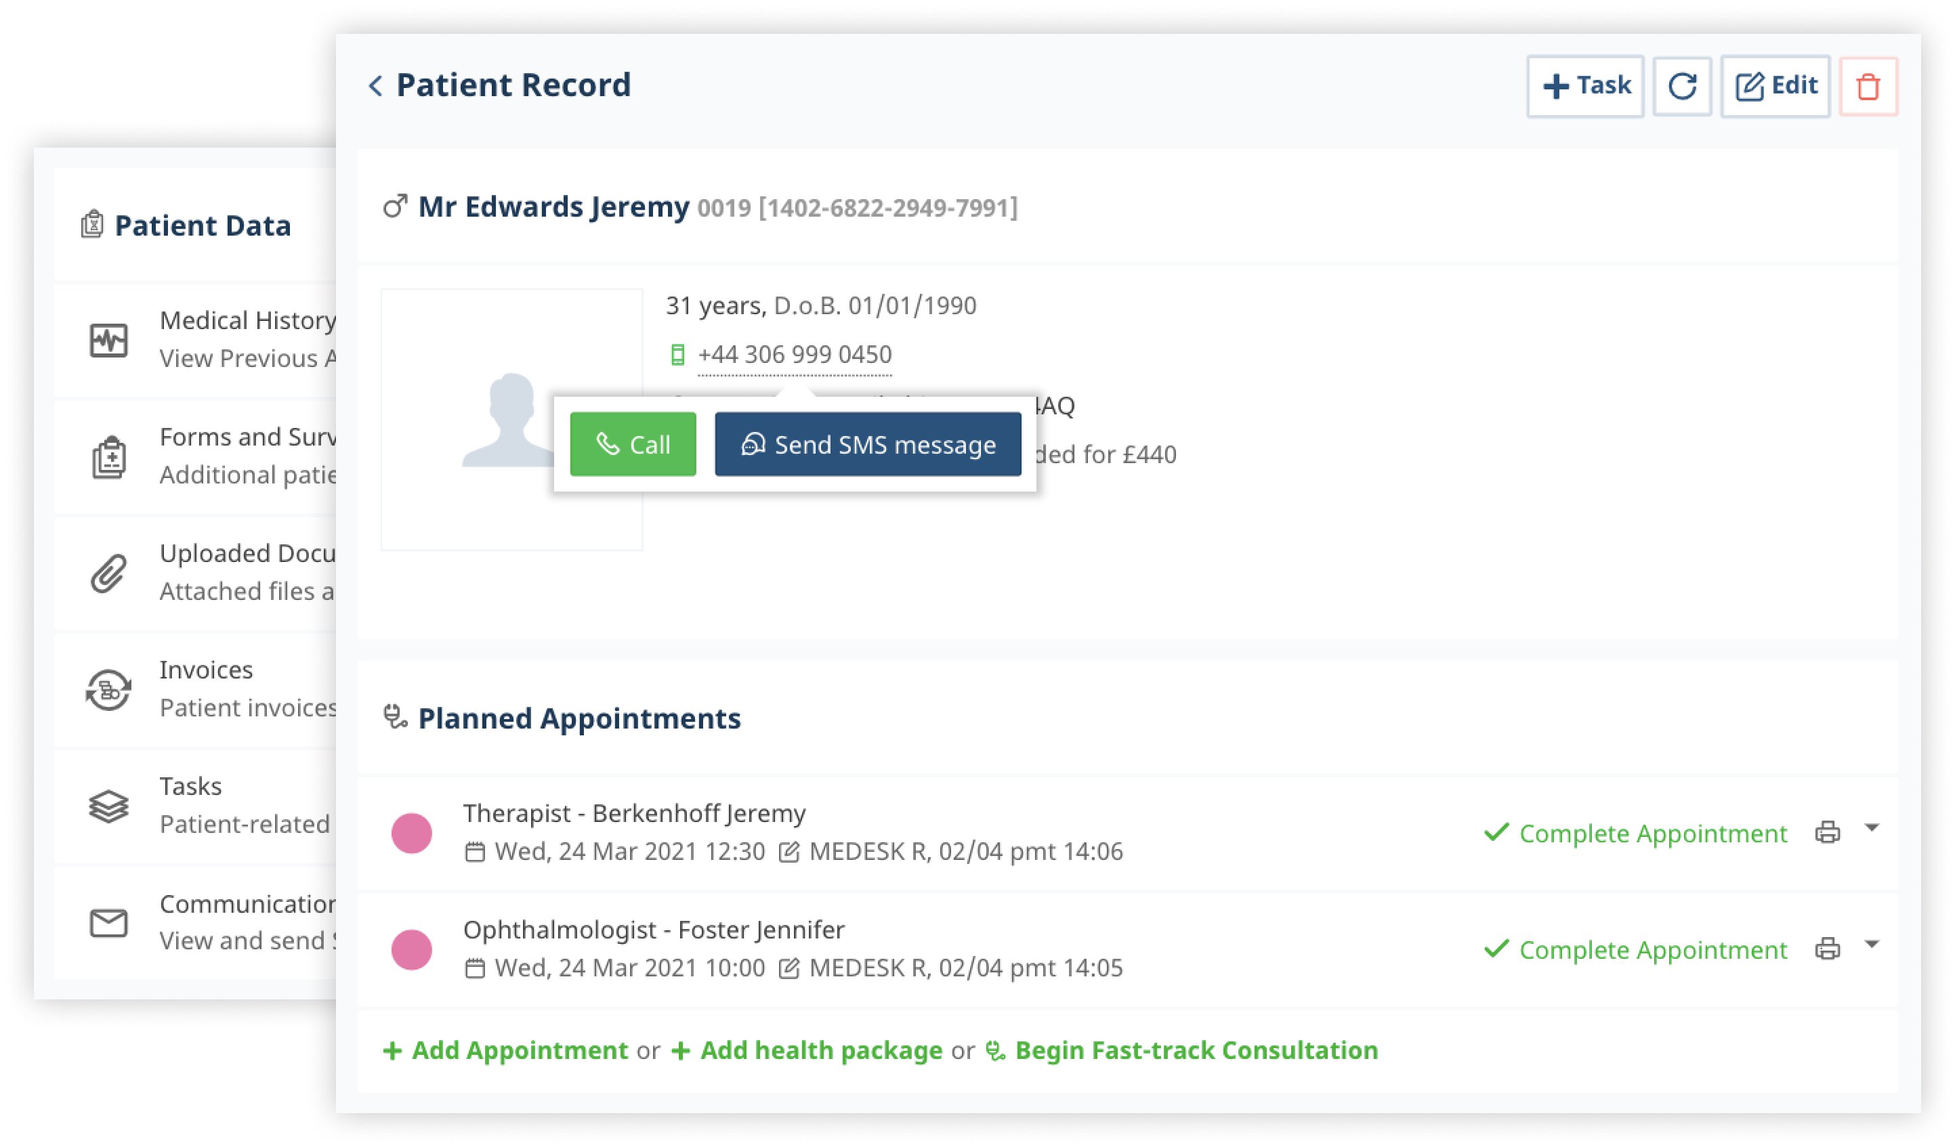Viewport: 1955px width, 1147px height.
Task: Click the Tasks panel icon
Action: click(108, 804)
